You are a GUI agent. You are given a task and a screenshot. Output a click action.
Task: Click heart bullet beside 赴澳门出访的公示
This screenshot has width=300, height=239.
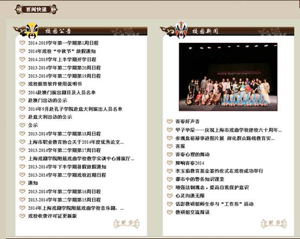22,100
